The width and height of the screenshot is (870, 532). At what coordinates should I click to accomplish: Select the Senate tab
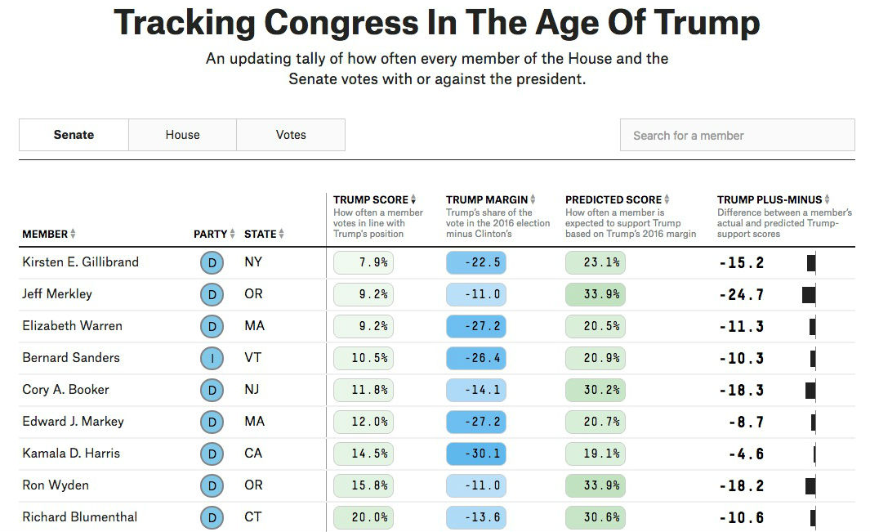tap(74, 135)
